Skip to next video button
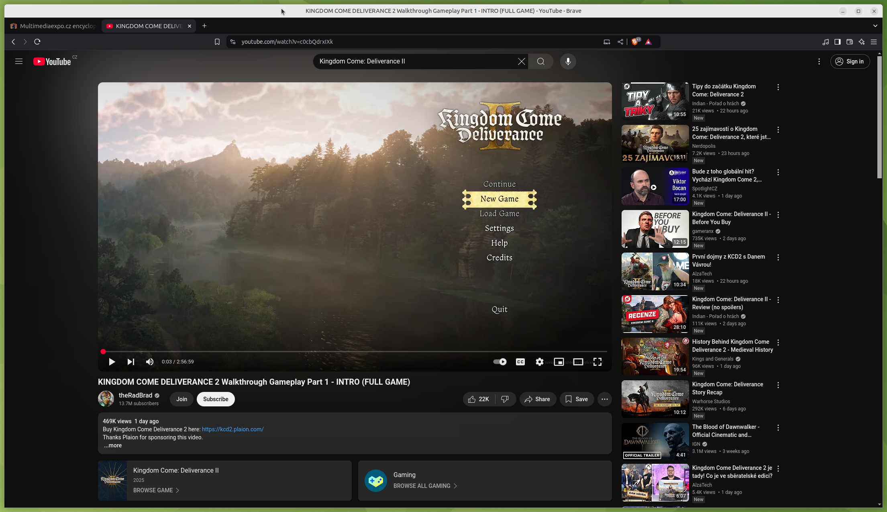Viewport: 887px width, 512px height. coord(131,362)
